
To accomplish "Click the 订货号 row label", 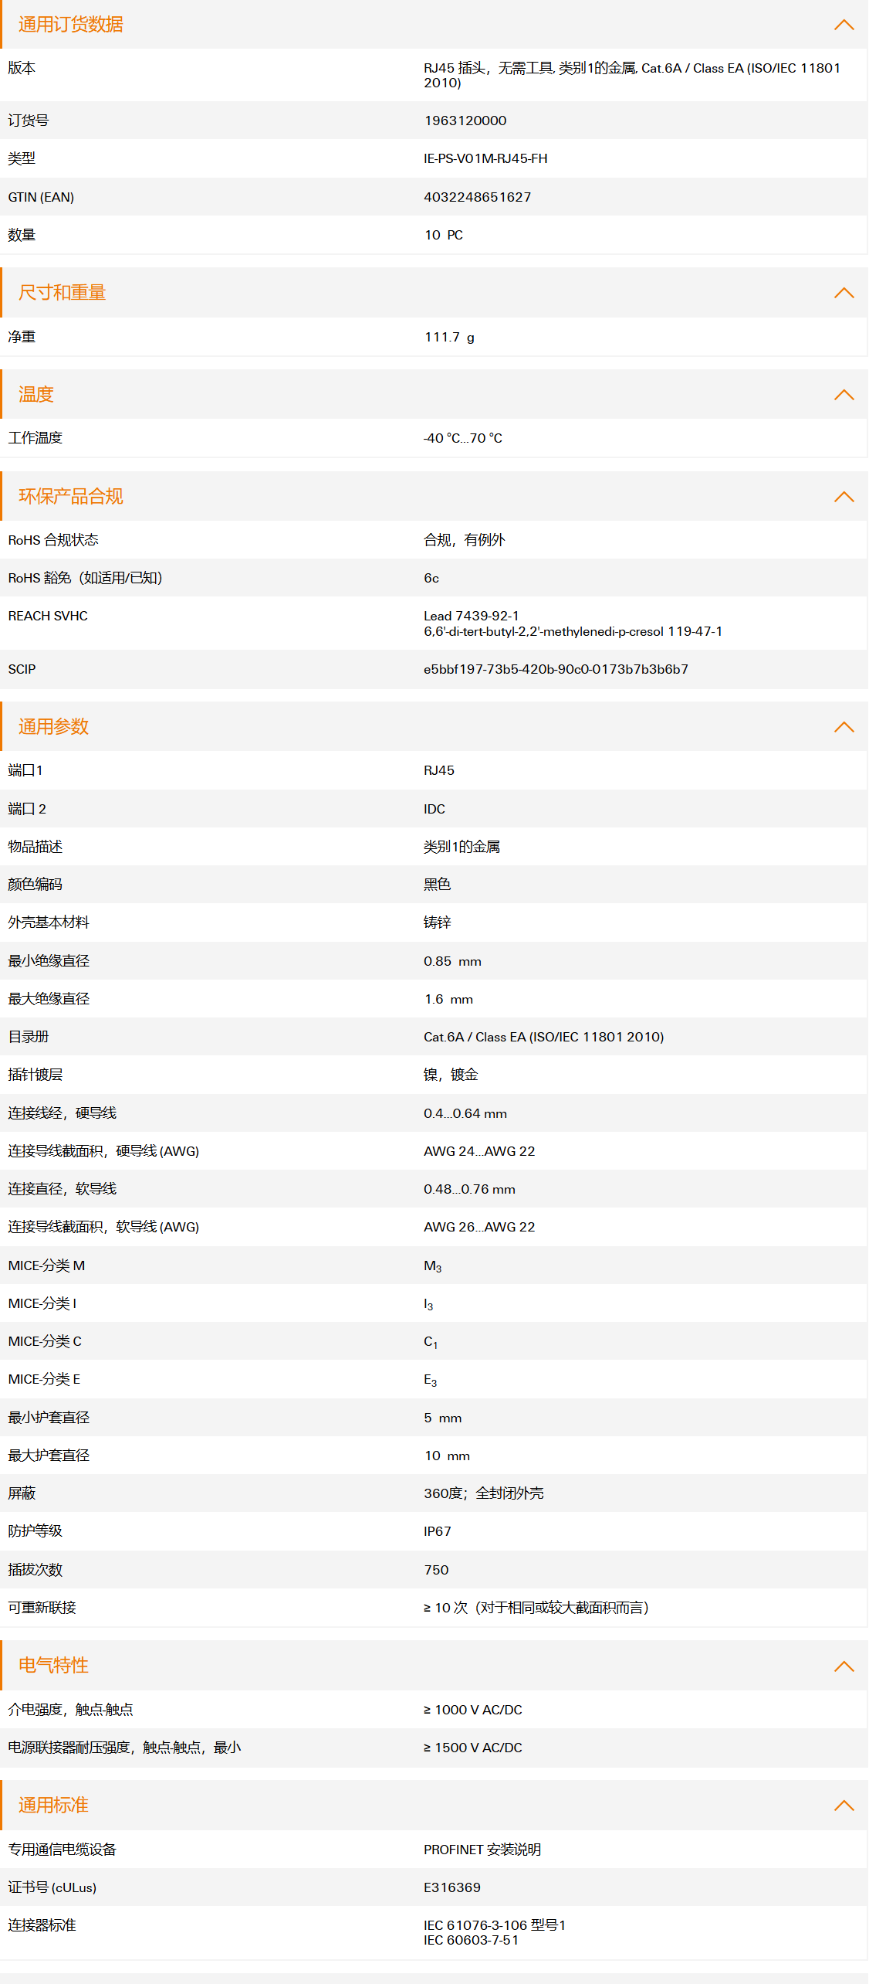I will [29, 121].
